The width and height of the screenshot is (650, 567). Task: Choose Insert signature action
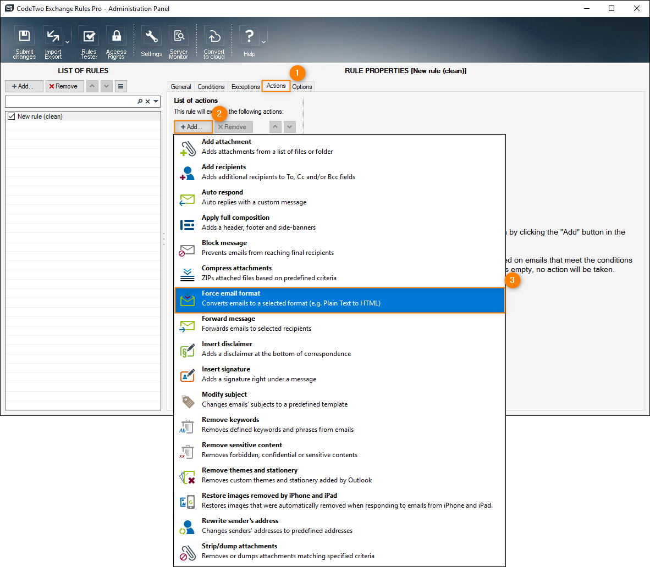339,374
